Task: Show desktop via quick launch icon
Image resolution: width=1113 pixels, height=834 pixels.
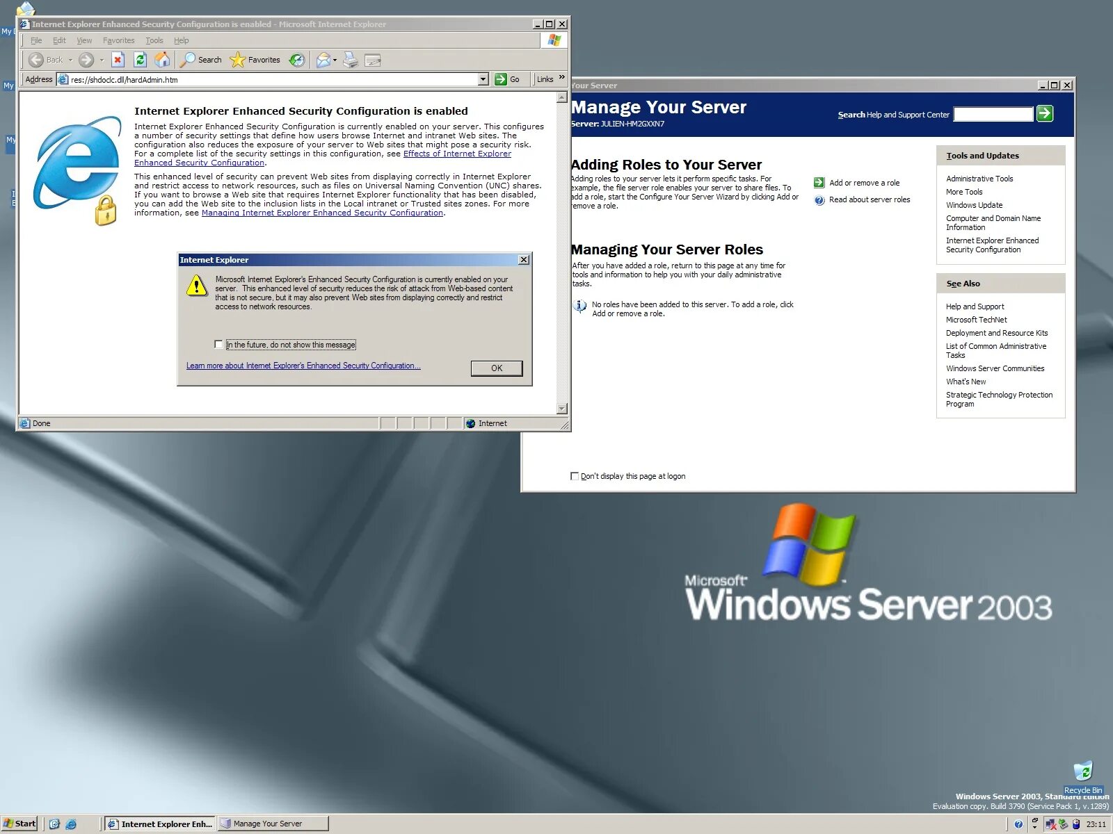Action: [55, 824]
